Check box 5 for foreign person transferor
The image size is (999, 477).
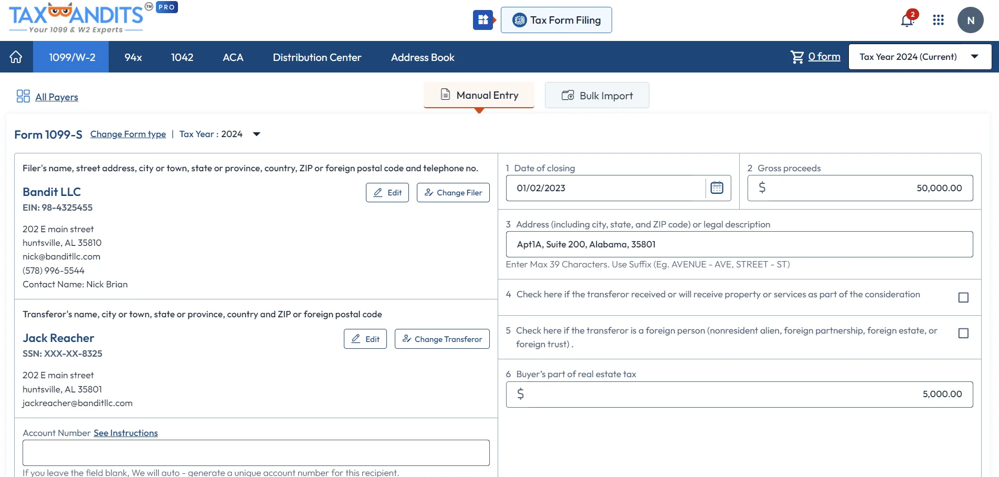click(963, 333)
